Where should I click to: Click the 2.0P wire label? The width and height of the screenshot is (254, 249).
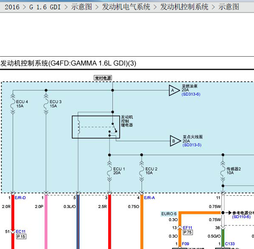(39, 207)
